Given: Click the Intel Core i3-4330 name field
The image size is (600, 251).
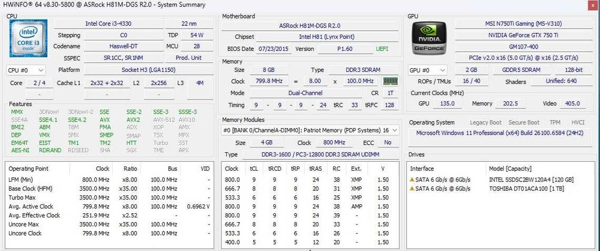Looking at the screenshot, I should click(x=108, y=24).
